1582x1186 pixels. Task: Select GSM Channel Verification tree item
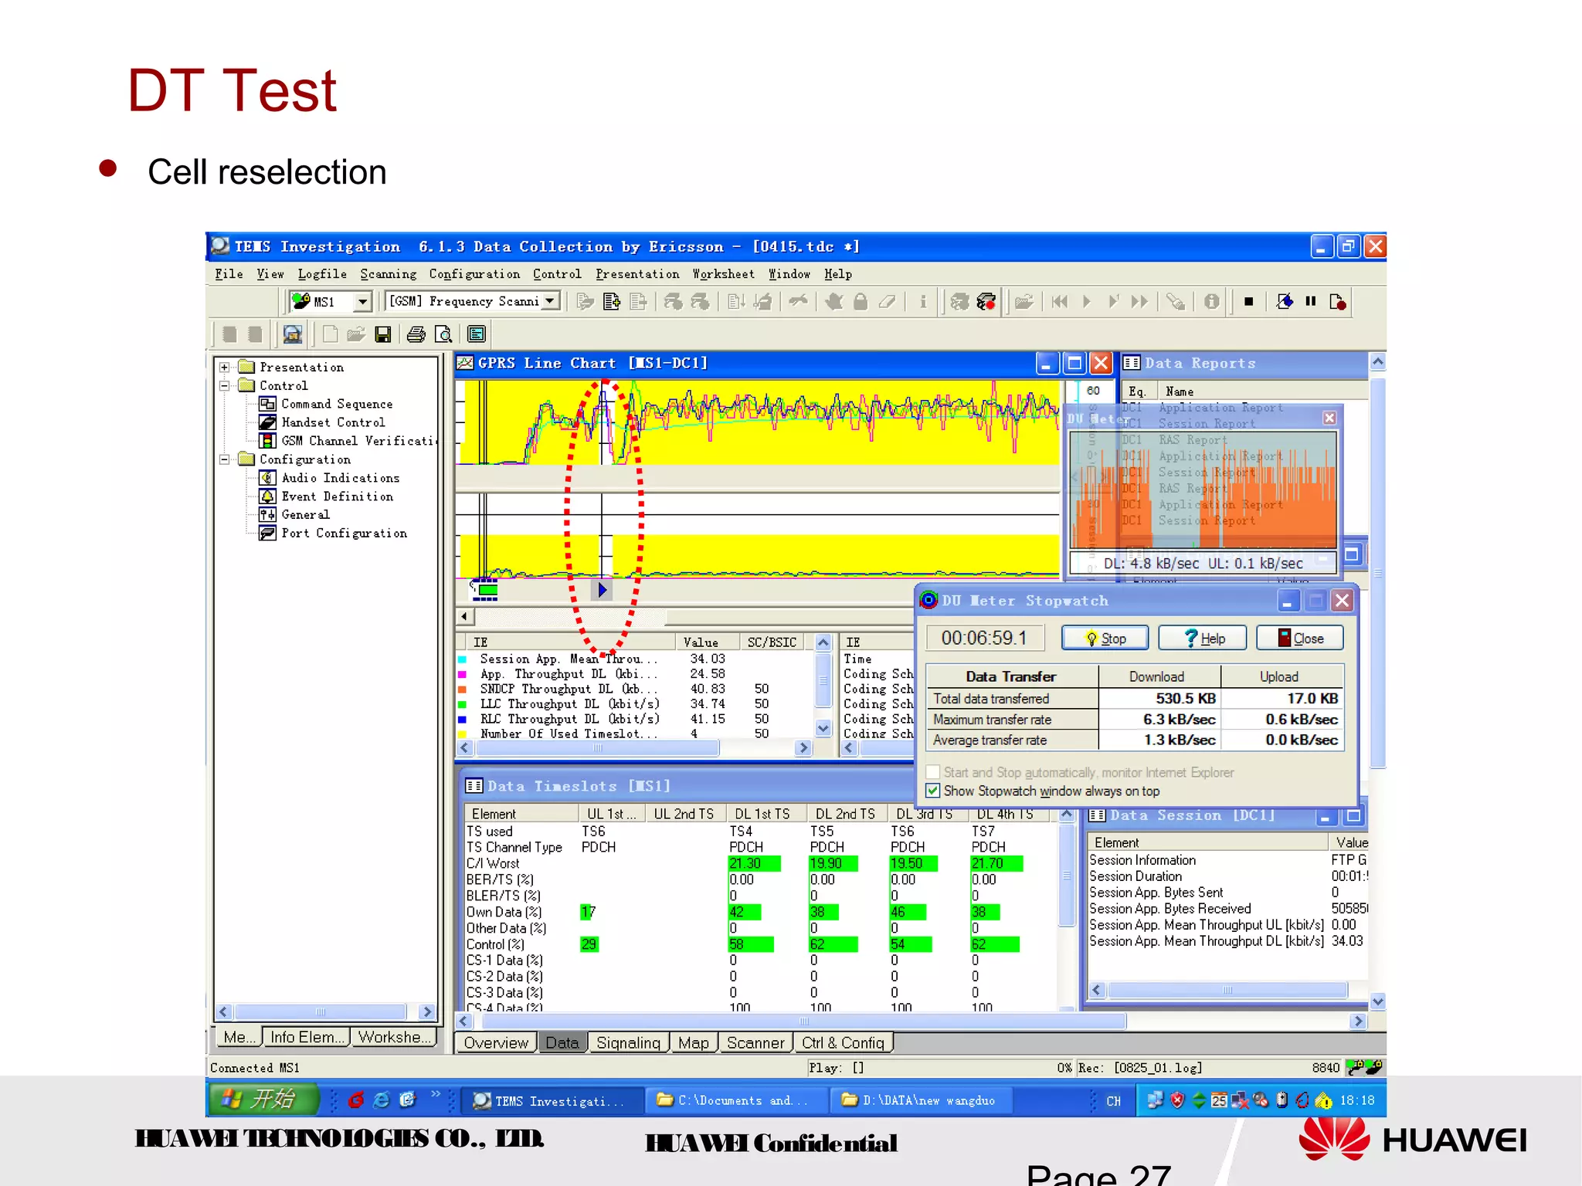click(359, 441)
